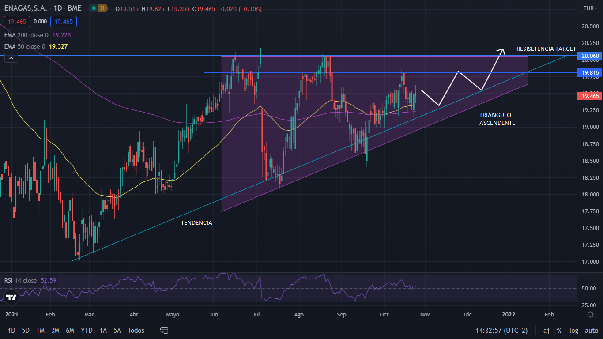Open chart settings gear icon
The image size is (603, 339).
pos(590,314)
